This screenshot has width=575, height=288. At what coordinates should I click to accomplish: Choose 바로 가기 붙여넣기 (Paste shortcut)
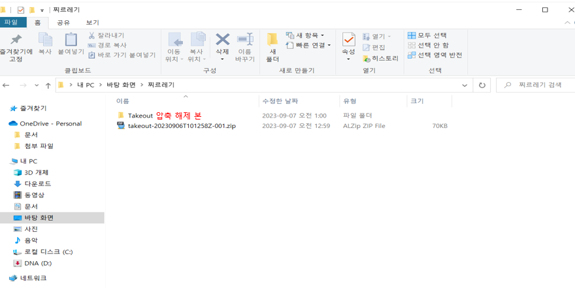(122, 55)
